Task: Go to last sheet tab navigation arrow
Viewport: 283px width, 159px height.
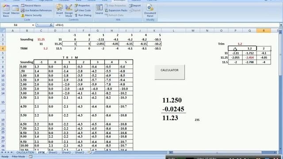Action: pos(11,152)
